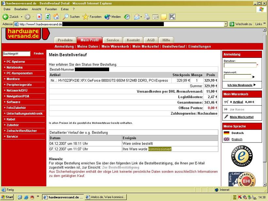
Task: Open Zur Bestellbestätigung link
Action: tap(121, 167)
